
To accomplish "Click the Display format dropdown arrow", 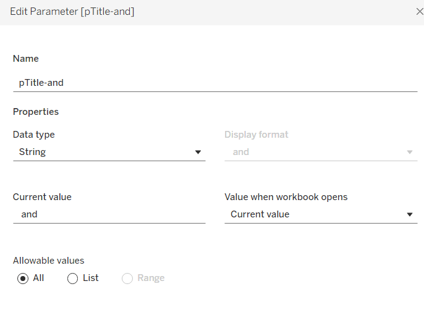I will point(410,152).
